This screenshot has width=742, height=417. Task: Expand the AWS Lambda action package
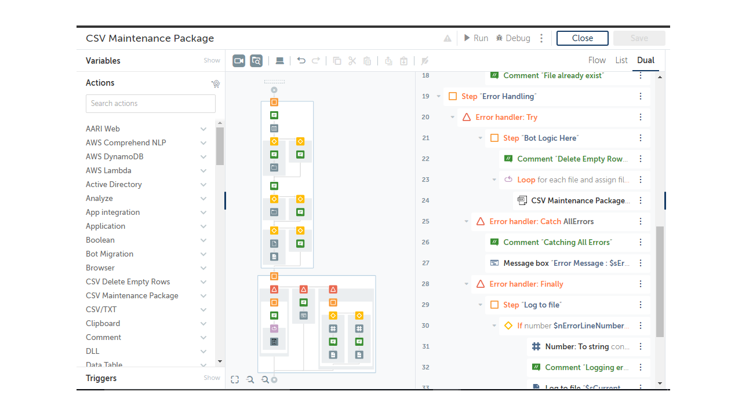pos(203,171)
